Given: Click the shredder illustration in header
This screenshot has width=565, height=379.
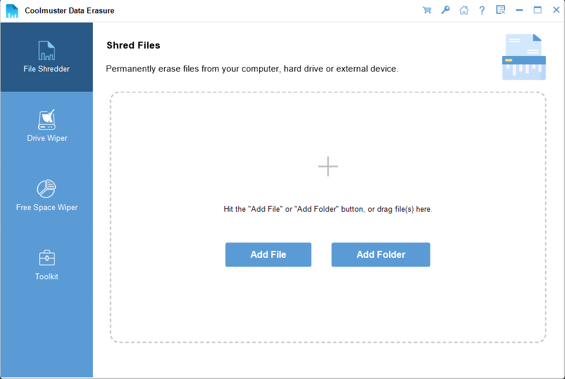Looking at the screenshot, I should (523, 57).
